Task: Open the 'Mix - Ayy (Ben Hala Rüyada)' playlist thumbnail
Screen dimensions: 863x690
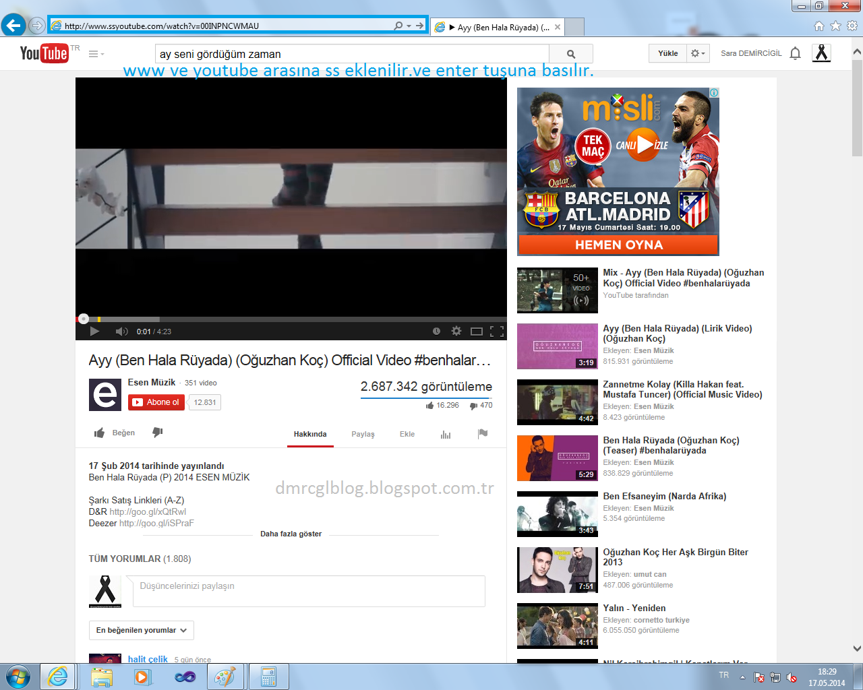Action: 558,290
